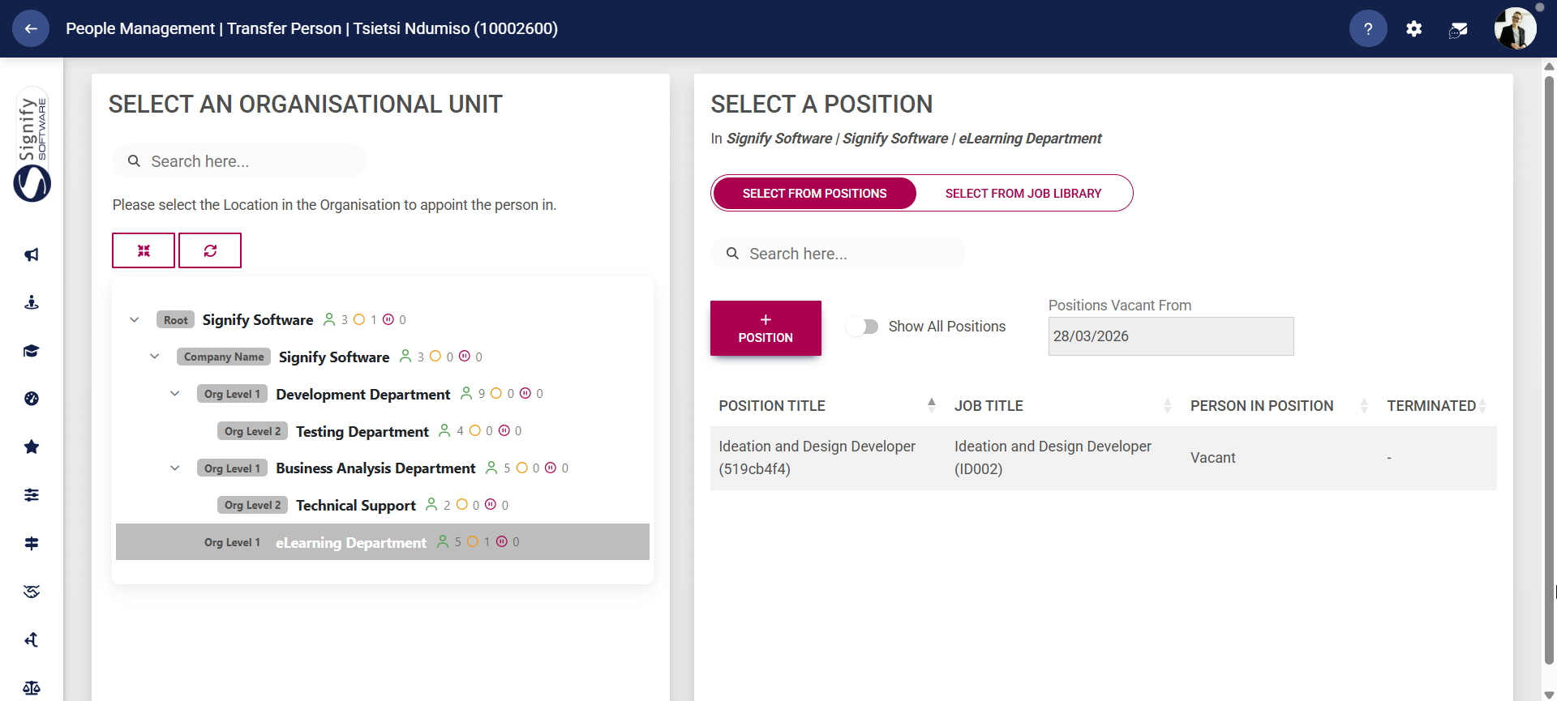Switch to Select From Positions tab
1557x701 pixels.
click(x=814, y=193)
